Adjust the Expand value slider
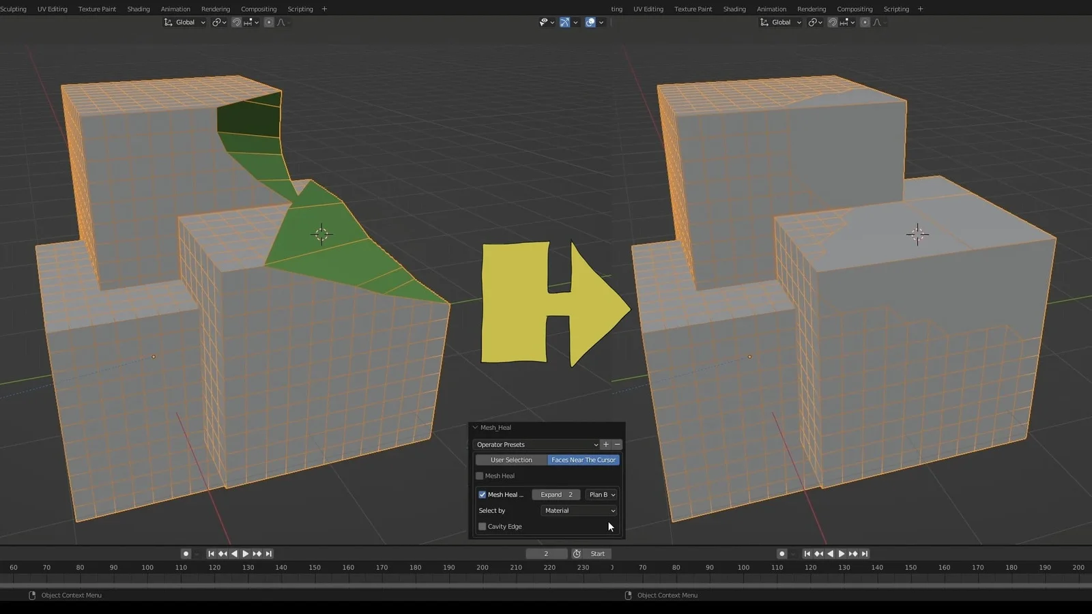This screenshot has width=1092, height=614. click(556, 494)
